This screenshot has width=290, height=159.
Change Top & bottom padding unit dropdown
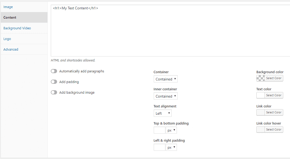pos(171,130)
